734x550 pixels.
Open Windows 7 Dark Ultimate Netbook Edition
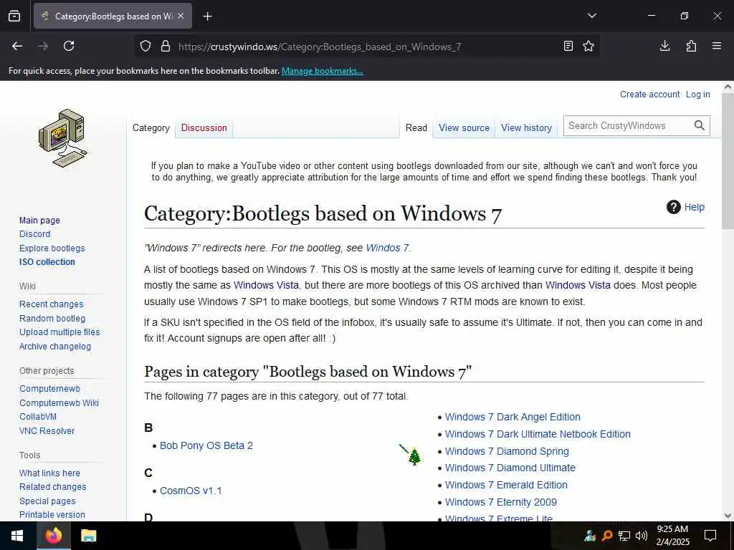coord(538,434)
